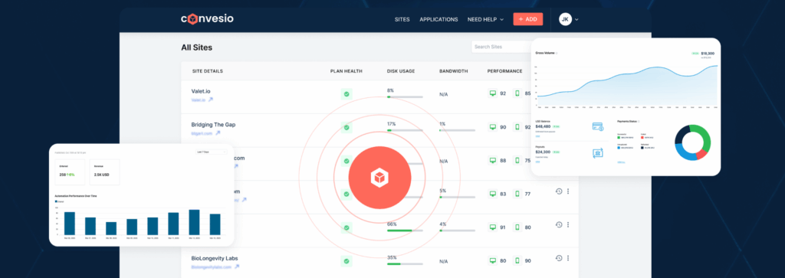Open three-dot menu in the 91/80 row

pyautogui.click(x=568, y=225)
